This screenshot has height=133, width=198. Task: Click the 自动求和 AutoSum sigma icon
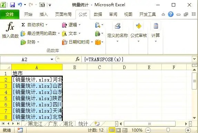(x=23, y=25)
